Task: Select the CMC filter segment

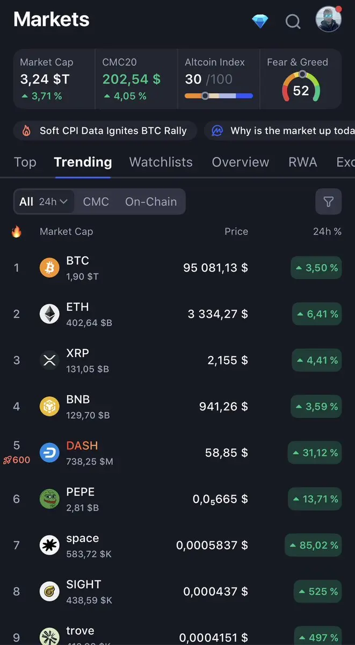Action: pos(96,202)
